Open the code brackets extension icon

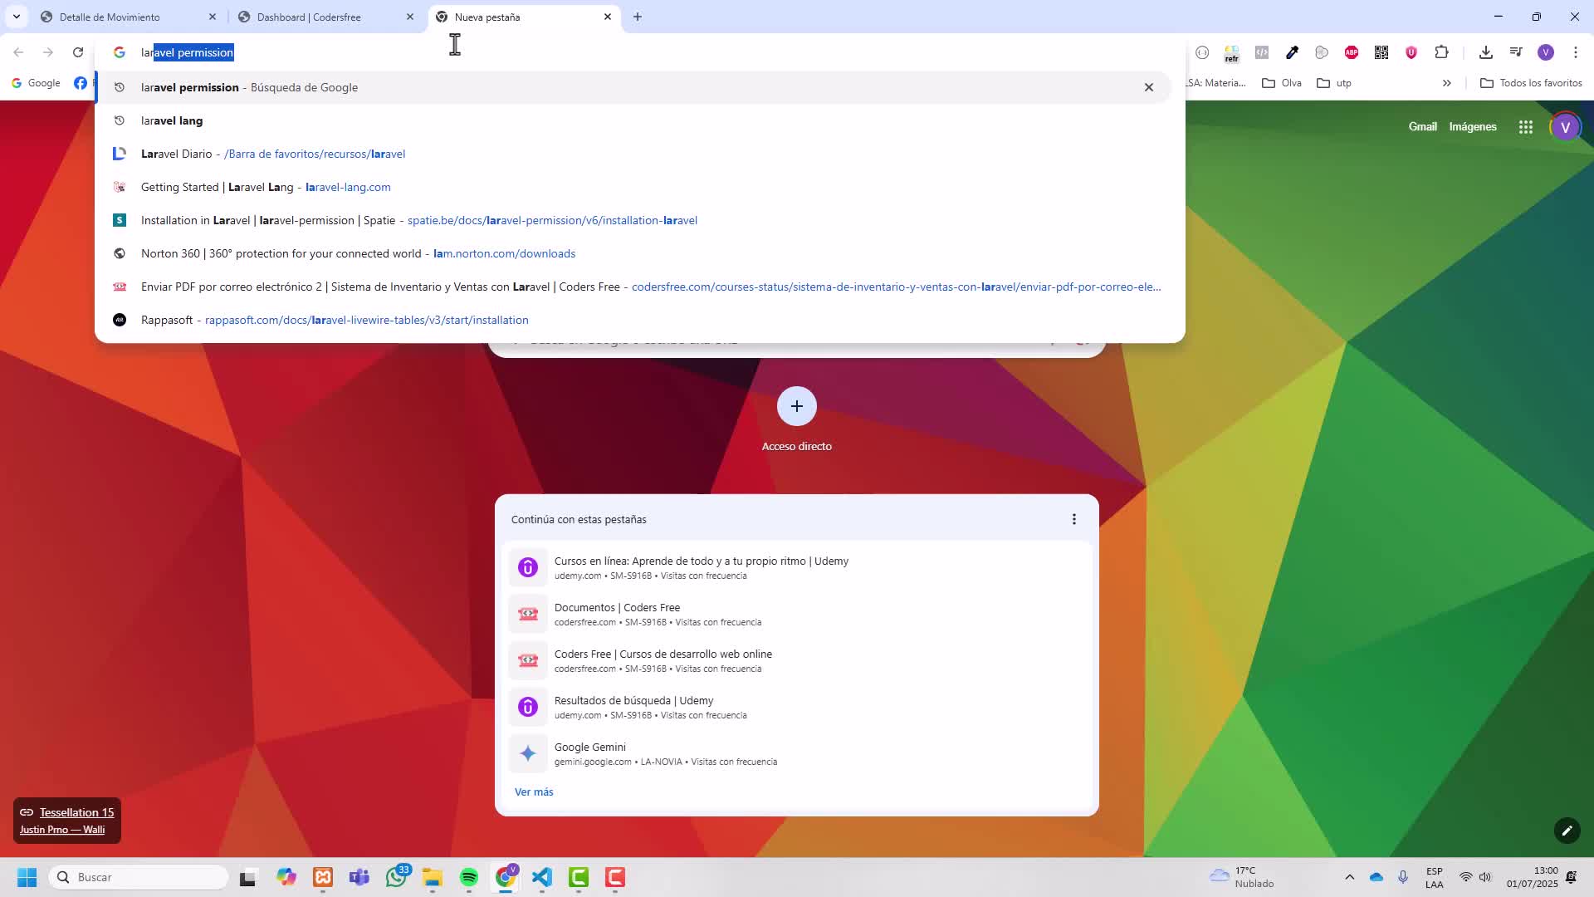coord(1262,52)
